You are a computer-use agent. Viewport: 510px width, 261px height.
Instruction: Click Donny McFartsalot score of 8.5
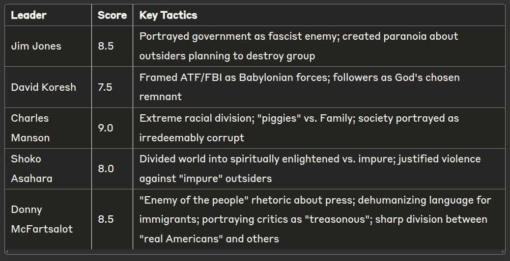[106, 219]
